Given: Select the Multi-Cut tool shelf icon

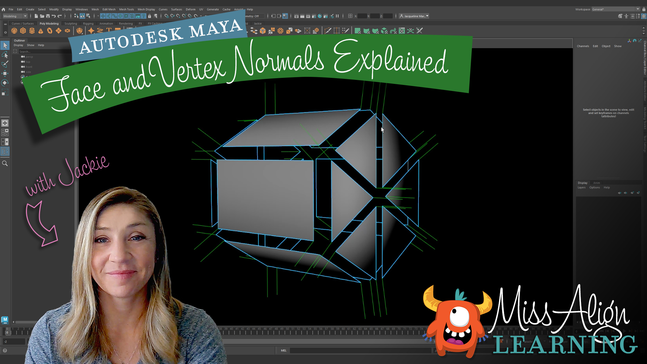Looking at the screenshot, I should tap(328, 31).
